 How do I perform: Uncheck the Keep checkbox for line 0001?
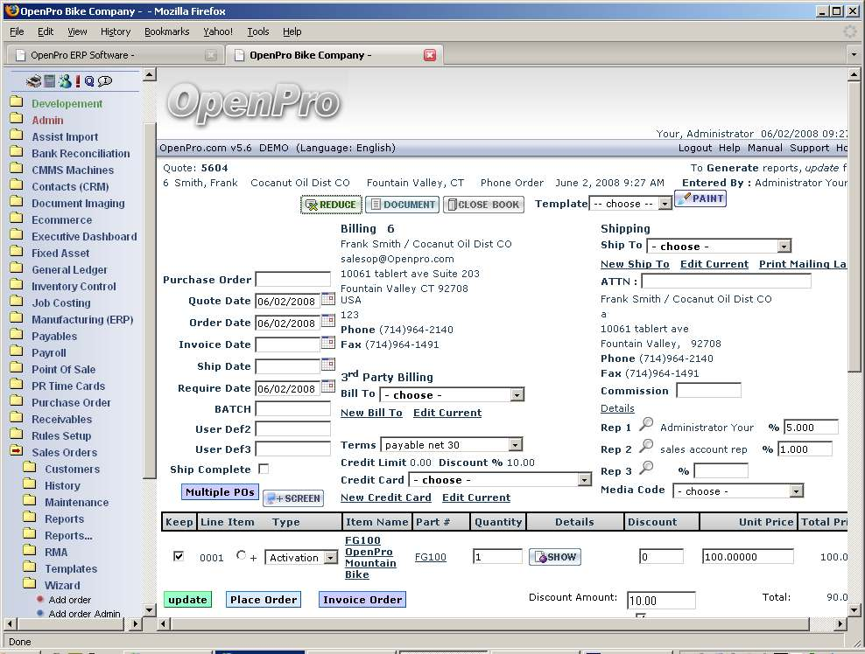click(x=179, y=556)
